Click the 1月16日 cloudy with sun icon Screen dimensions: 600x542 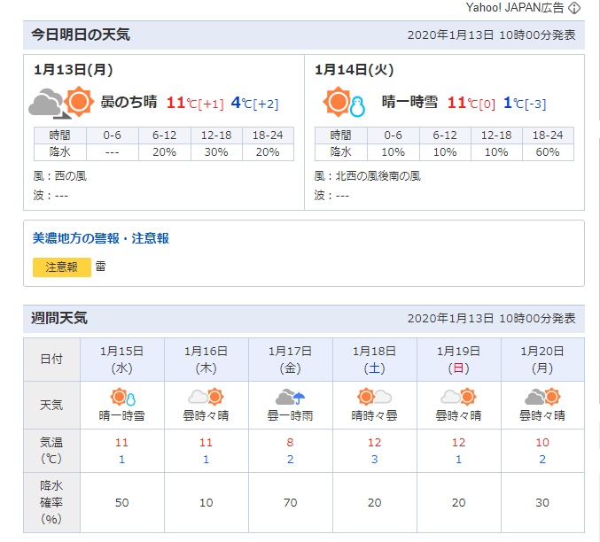(206, 398)
